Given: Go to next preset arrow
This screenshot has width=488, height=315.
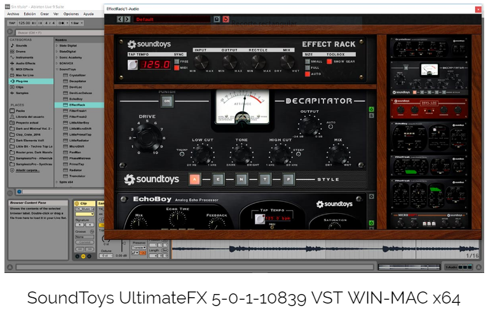Looking at the screenshot, I should pos(127,19).
